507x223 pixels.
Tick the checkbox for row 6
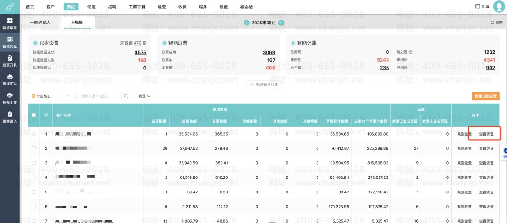point(34,207)
